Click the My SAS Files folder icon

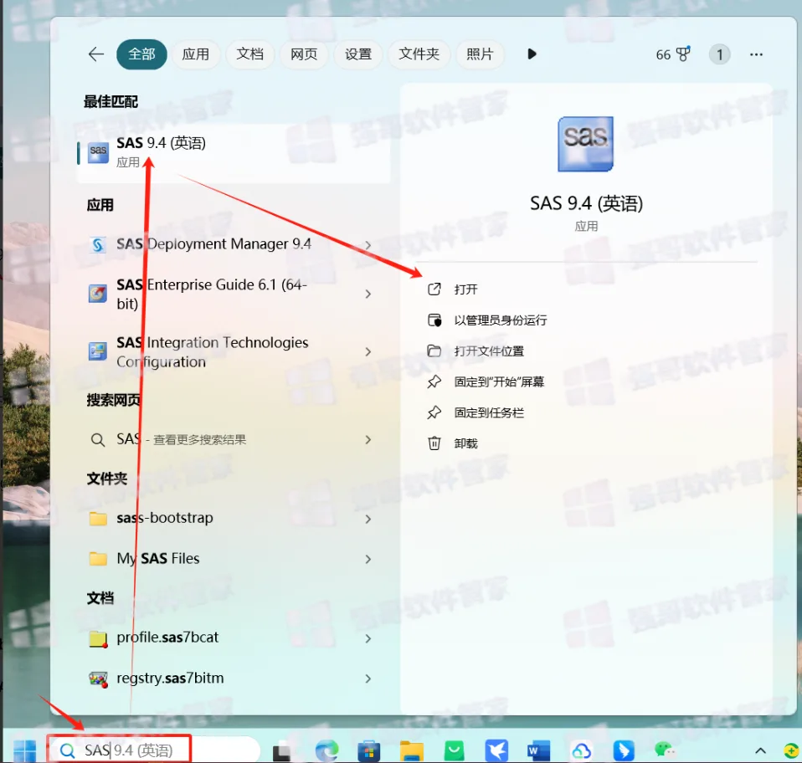98,559
